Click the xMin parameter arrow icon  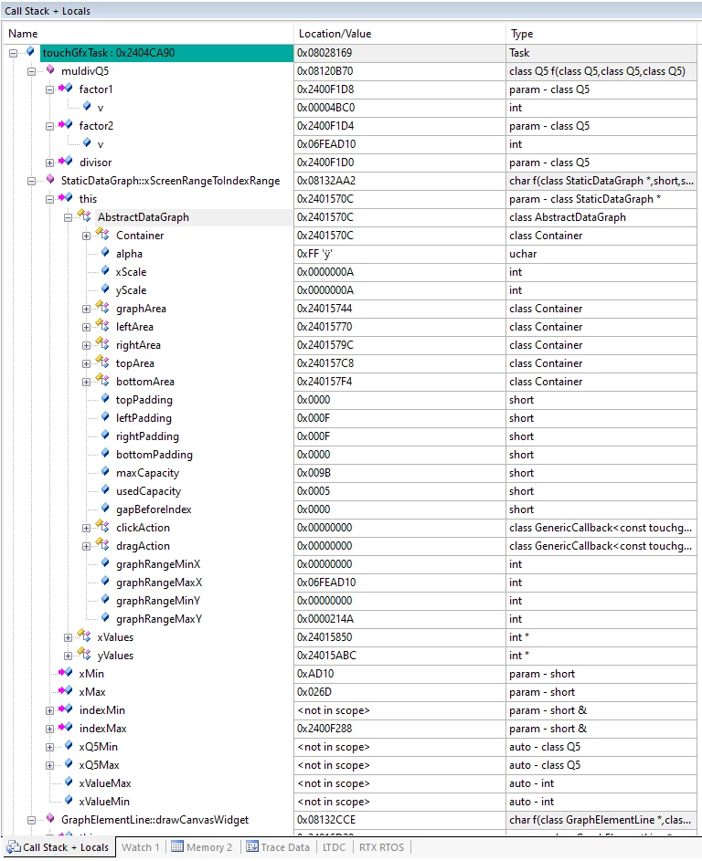[x=66, y=672]
